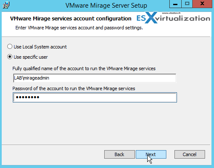Cancel the Mirage Server setup
The image size is (214, 168).
(190, 154)
